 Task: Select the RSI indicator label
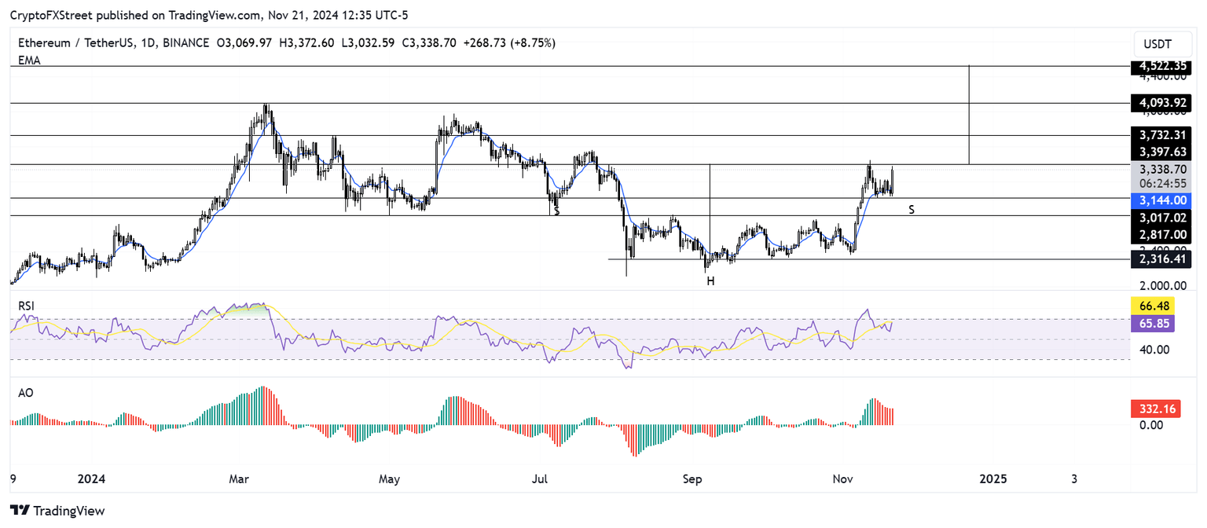click(27, 304)
